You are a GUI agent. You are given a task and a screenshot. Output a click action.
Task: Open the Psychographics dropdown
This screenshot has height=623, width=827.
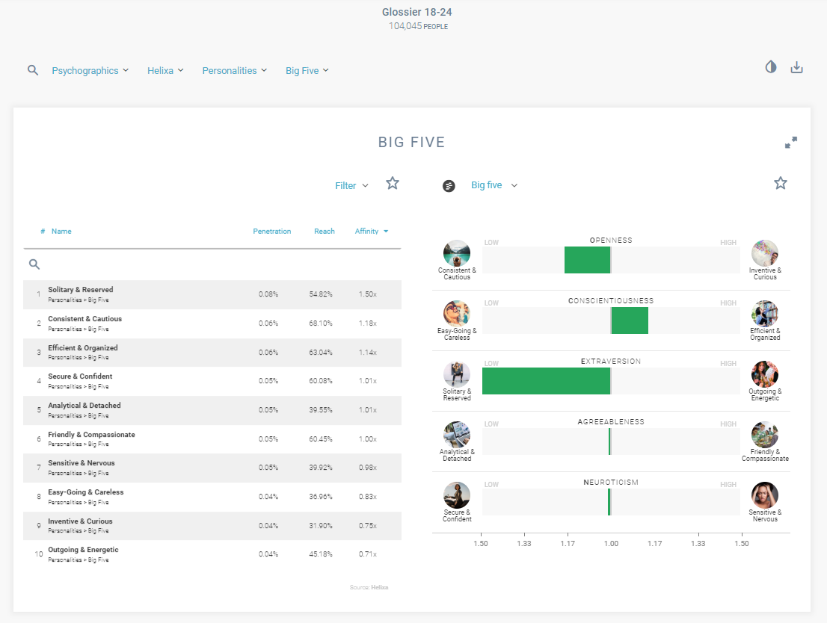[90, 71]
